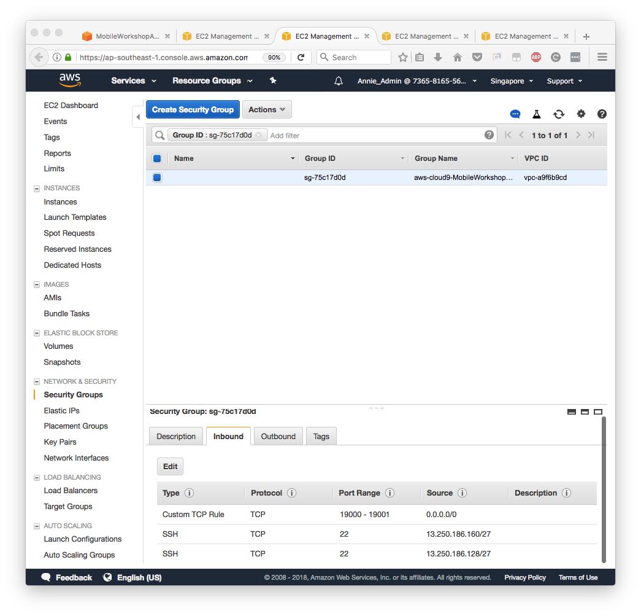Click the filter help question mark icon
Image resolution: width=641 pixels, height=616 pixels.
(489, 135)
